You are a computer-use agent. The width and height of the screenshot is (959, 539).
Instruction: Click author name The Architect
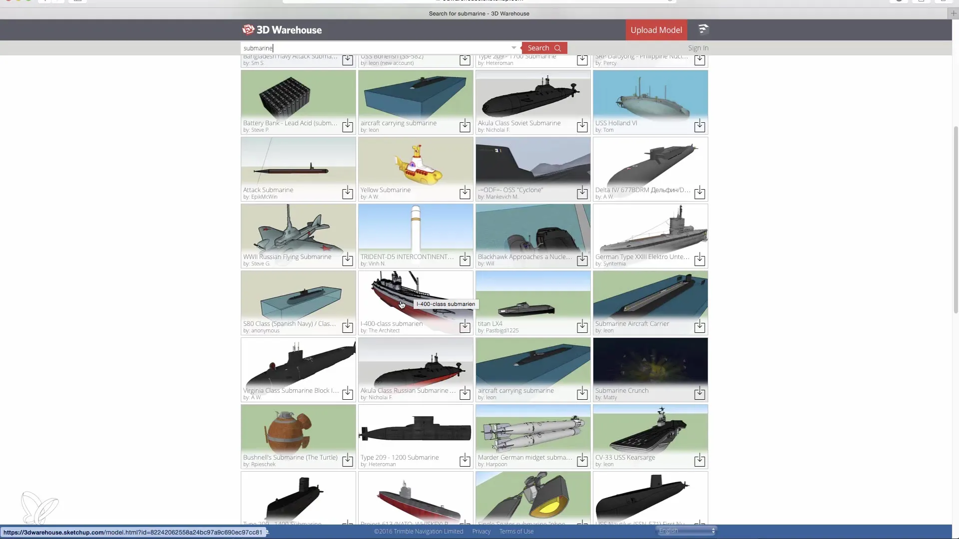coord(384,331)
